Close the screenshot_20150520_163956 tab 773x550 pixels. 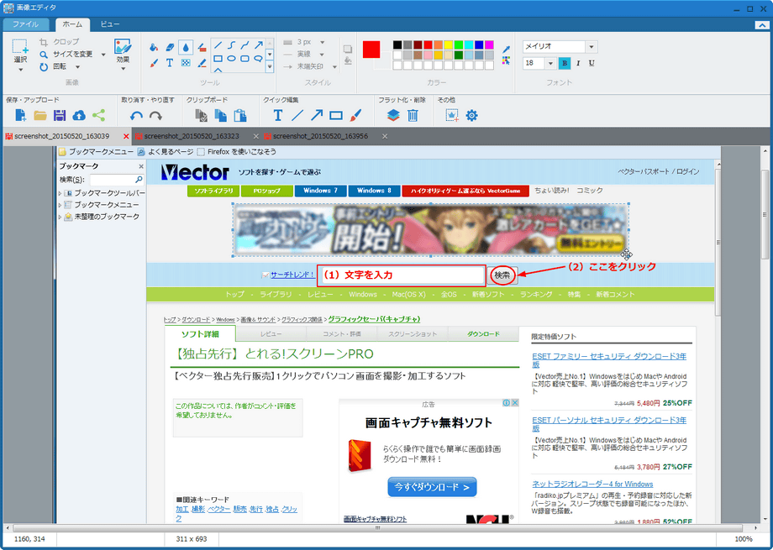[x=385, y=137]
